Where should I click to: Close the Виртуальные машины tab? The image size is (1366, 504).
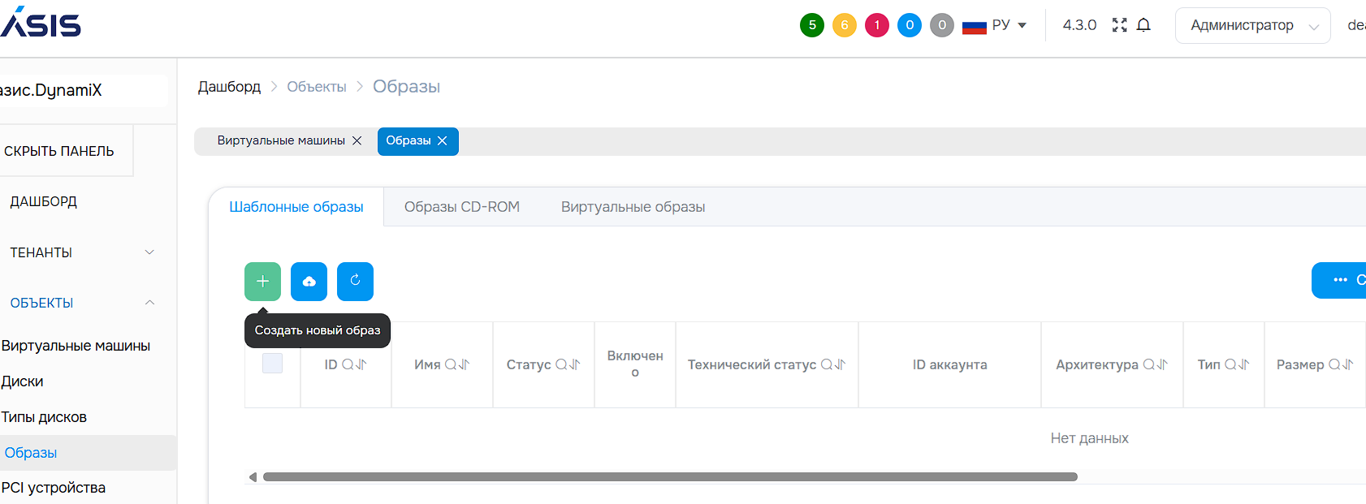(357, 141)
